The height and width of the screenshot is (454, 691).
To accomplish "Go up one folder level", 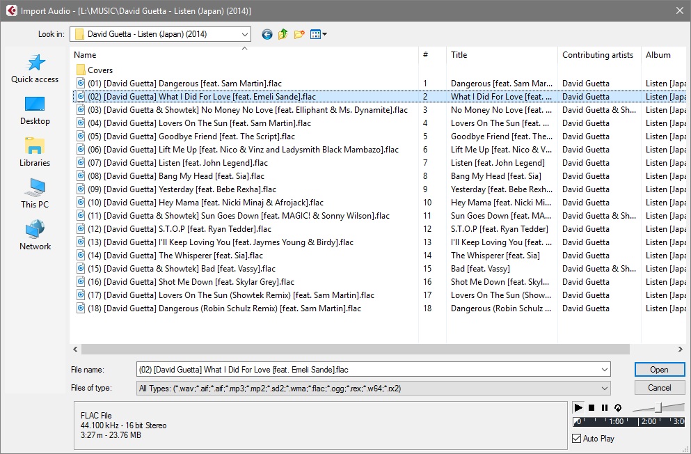I will click(283, 34).
